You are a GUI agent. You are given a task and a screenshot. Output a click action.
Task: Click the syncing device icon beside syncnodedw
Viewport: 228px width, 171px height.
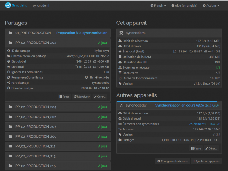[x=121, y=105]
